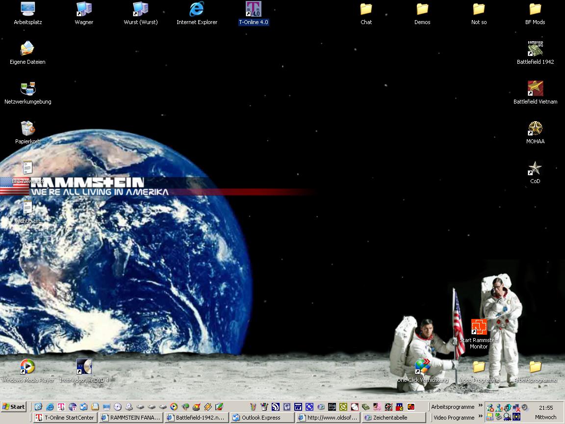Click the Blink Script quick launch icon

click(332, 407)
